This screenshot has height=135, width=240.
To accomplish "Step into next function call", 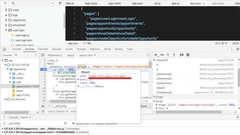I will (x=168, y=55).
